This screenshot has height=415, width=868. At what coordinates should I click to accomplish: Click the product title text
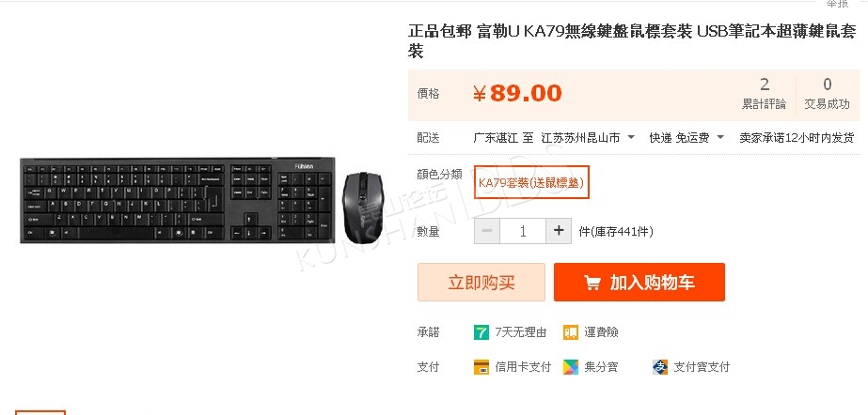[x=632, y=41]
